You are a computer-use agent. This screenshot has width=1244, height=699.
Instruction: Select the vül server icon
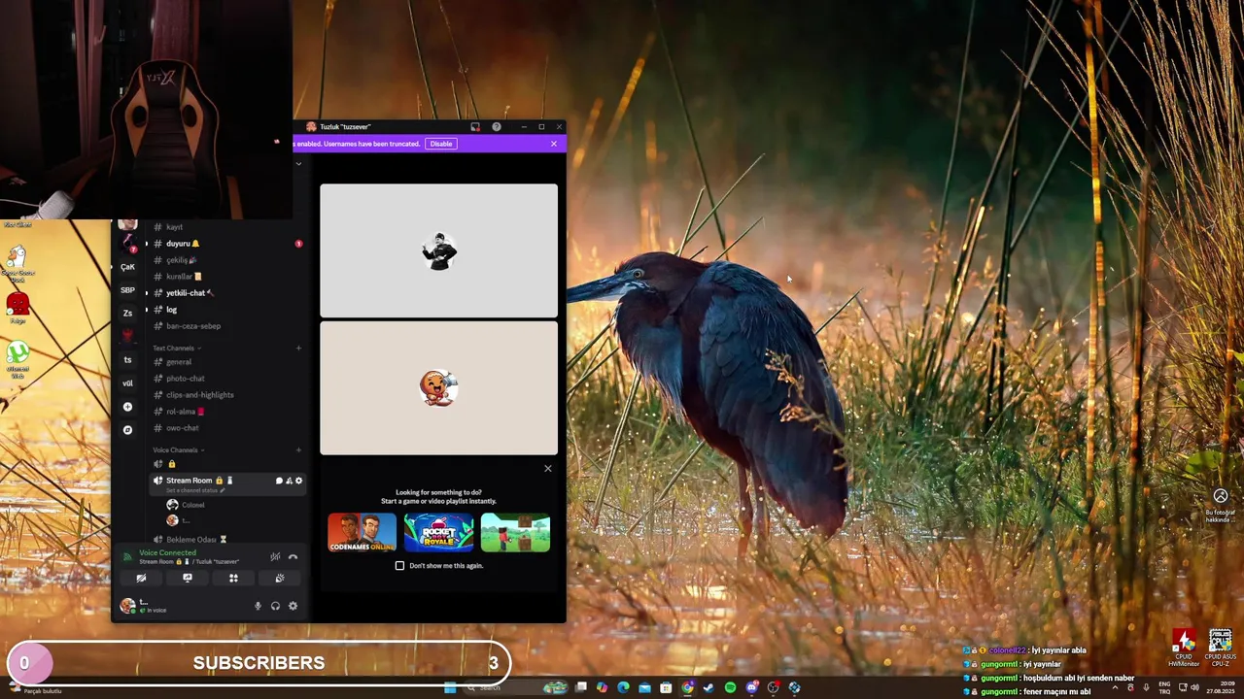point(127,383)
